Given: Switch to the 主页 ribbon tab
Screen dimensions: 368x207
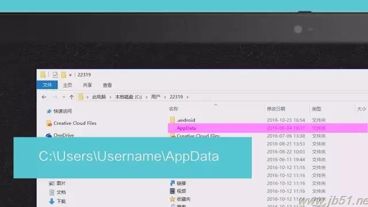Looking at the screenshot, I should click(67, 85).
